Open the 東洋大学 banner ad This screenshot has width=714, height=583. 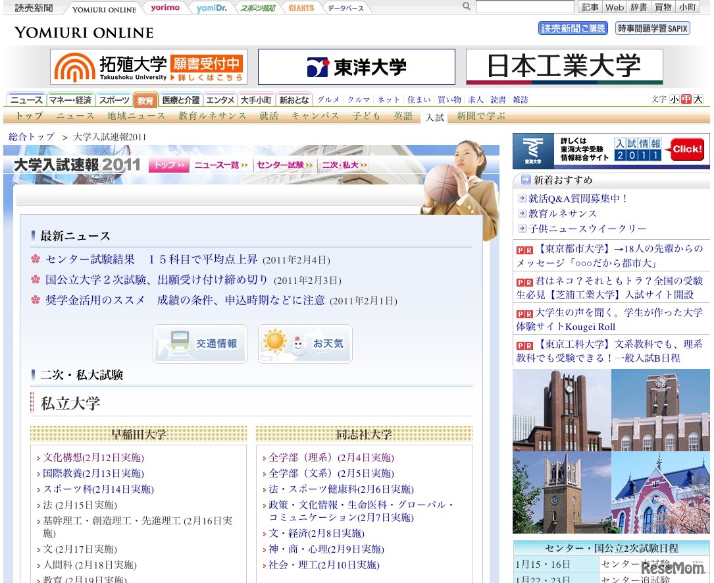pos(357,67)
